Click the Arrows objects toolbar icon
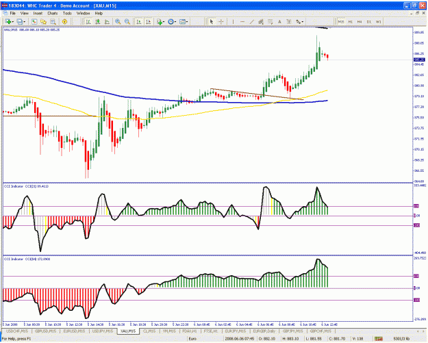428x343 pixels. pyautogui.click(x=299, y=21)
